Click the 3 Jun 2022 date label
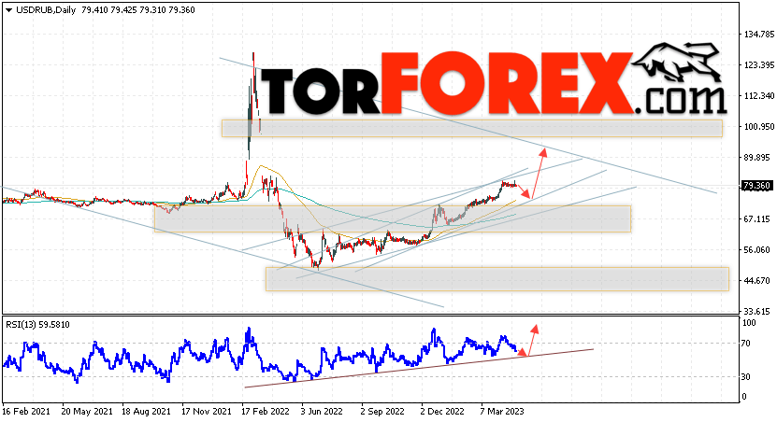The width and height of the screenshot is (777, 422). pos(322,411)
